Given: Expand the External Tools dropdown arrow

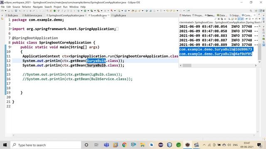Looking at the screenshot, I should point(101,11).
